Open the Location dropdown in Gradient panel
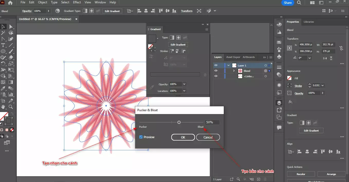 pyautogui.click(x=184, y=91)
